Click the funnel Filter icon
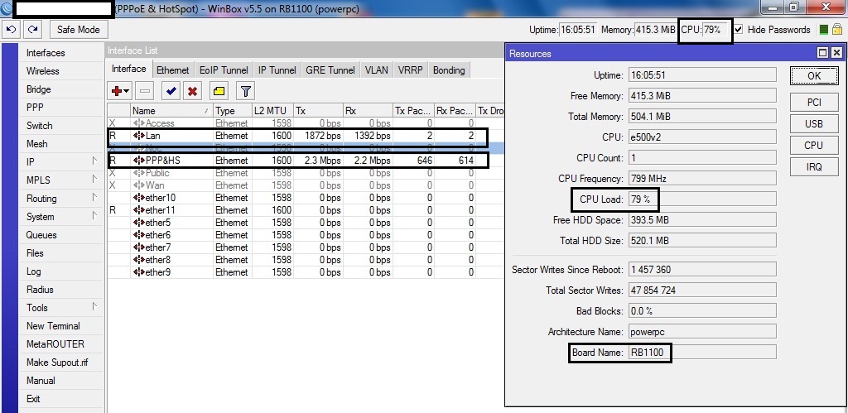The image size is (848, 413). pos(245,91)
